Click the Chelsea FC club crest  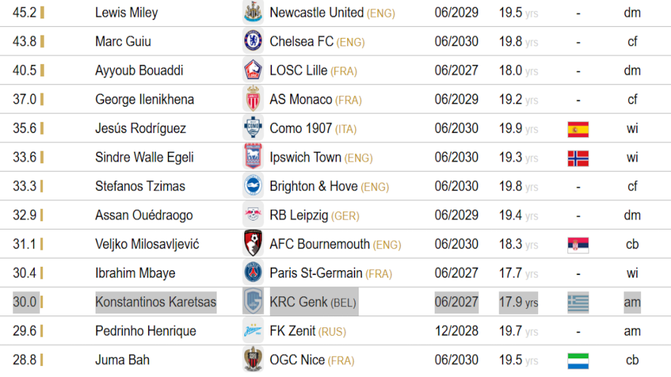click(253, 41)
